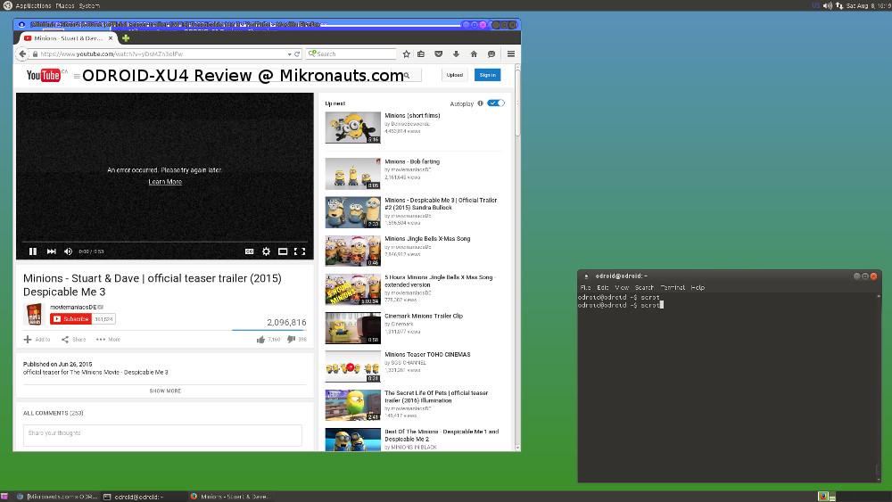The width and height of the screenshot is (892, 502).
Task: Show bookmarks list icon in Firefox toolbar
Action: (x=421, y=54)
